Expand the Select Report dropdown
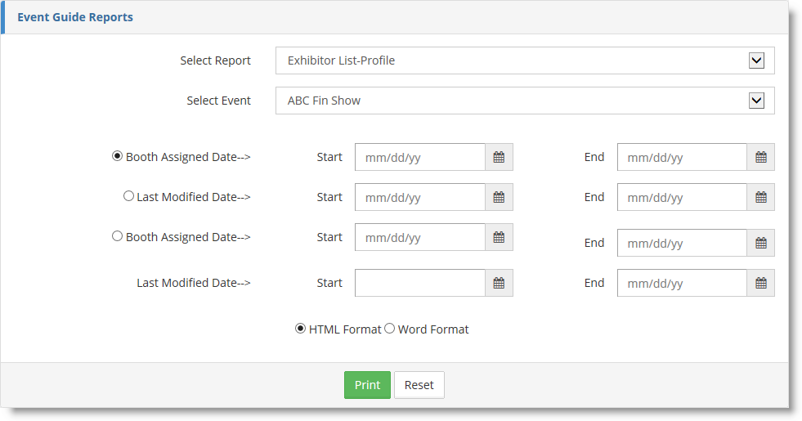Image resolution: width=802 pixels, height=421 pixels. point(756,60)
